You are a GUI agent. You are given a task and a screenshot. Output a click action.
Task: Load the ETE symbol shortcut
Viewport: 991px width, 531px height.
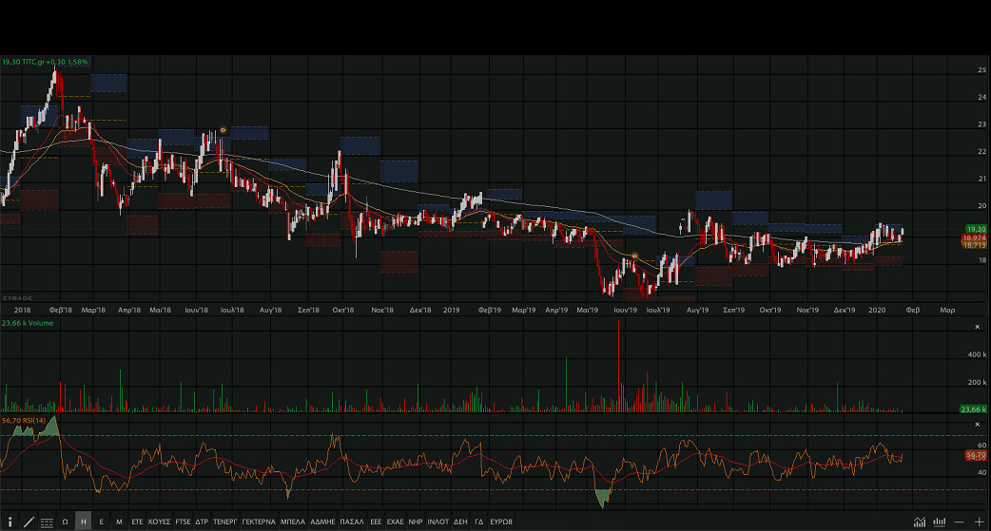[137, 522]
